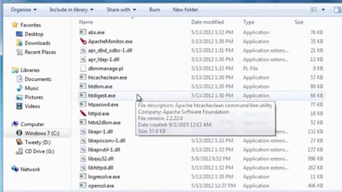The image size is (342, 192).
Task: Sort by Type column header
Action: pos(248,22)
